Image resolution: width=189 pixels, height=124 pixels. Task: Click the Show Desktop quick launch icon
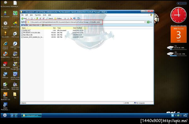coord(12,116)
